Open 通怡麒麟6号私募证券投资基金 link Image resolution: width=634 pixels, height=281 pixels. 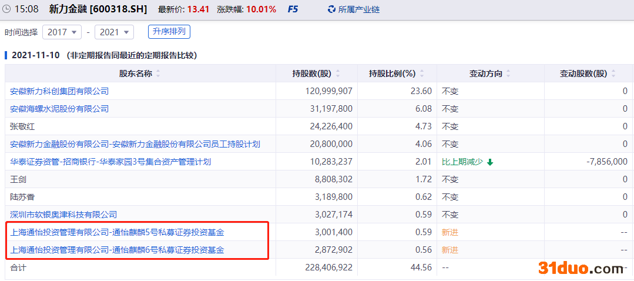pos(117,250)
